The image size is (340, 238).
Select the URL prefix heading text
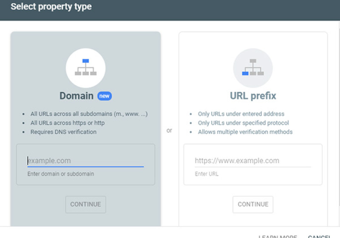(253, 96)
